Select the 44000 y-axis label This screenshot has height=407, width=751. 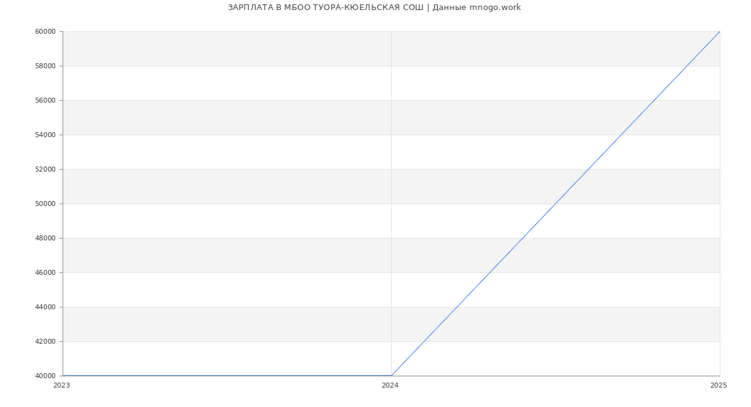46,307
